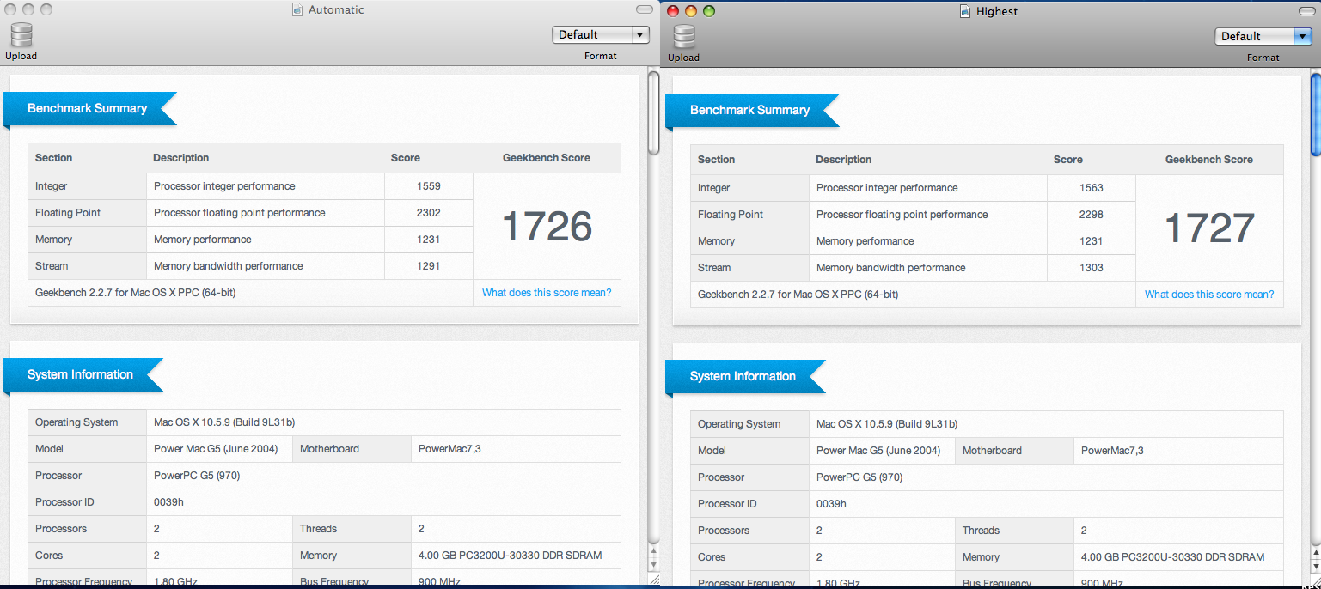
Task: Click Geekbench score 1727 in Highest window
Action: [x=1209, y=228]
